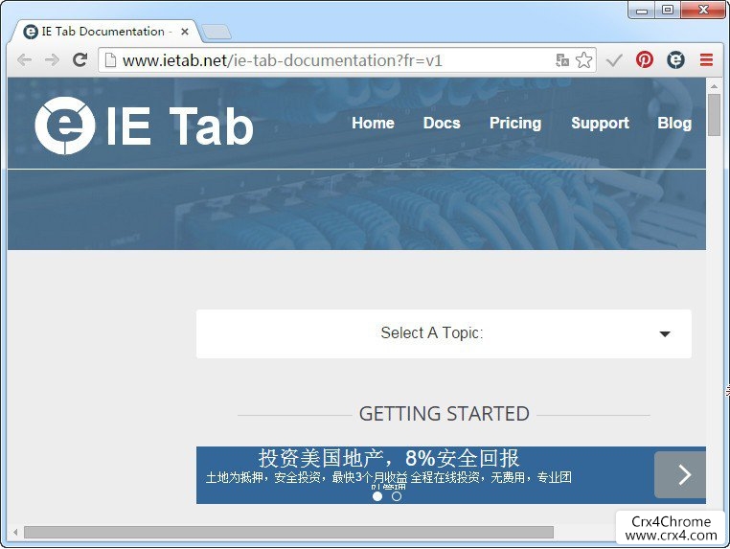Click the vertical scrollbar thumb
The height and width of the screenshot is (549, 730).
[714, 115]
